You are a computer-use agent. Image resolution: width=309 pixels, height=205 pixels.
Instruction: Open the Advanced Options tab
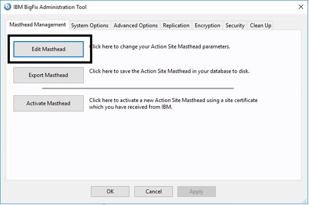(x=136, y=25)
